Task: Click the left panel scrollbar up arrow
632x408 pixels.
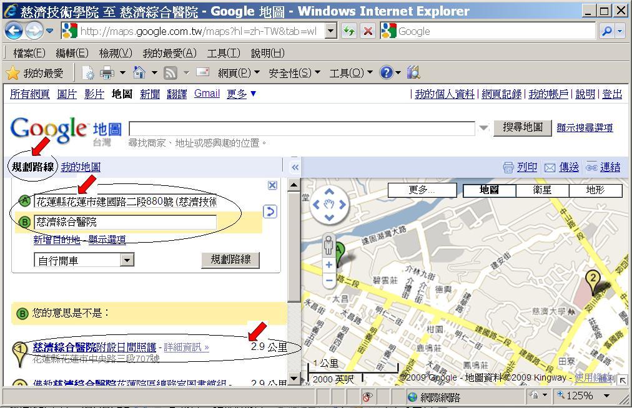Action: click(x=294, y=185)
